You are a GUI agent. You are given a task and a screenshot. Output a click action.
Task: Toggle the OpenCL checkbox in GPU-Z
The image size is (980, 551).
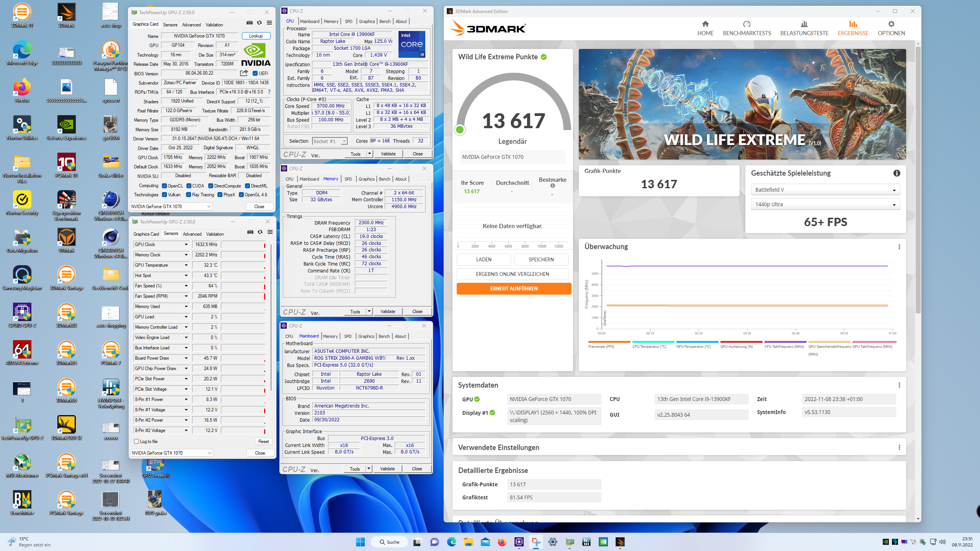[x=164, y=186]
